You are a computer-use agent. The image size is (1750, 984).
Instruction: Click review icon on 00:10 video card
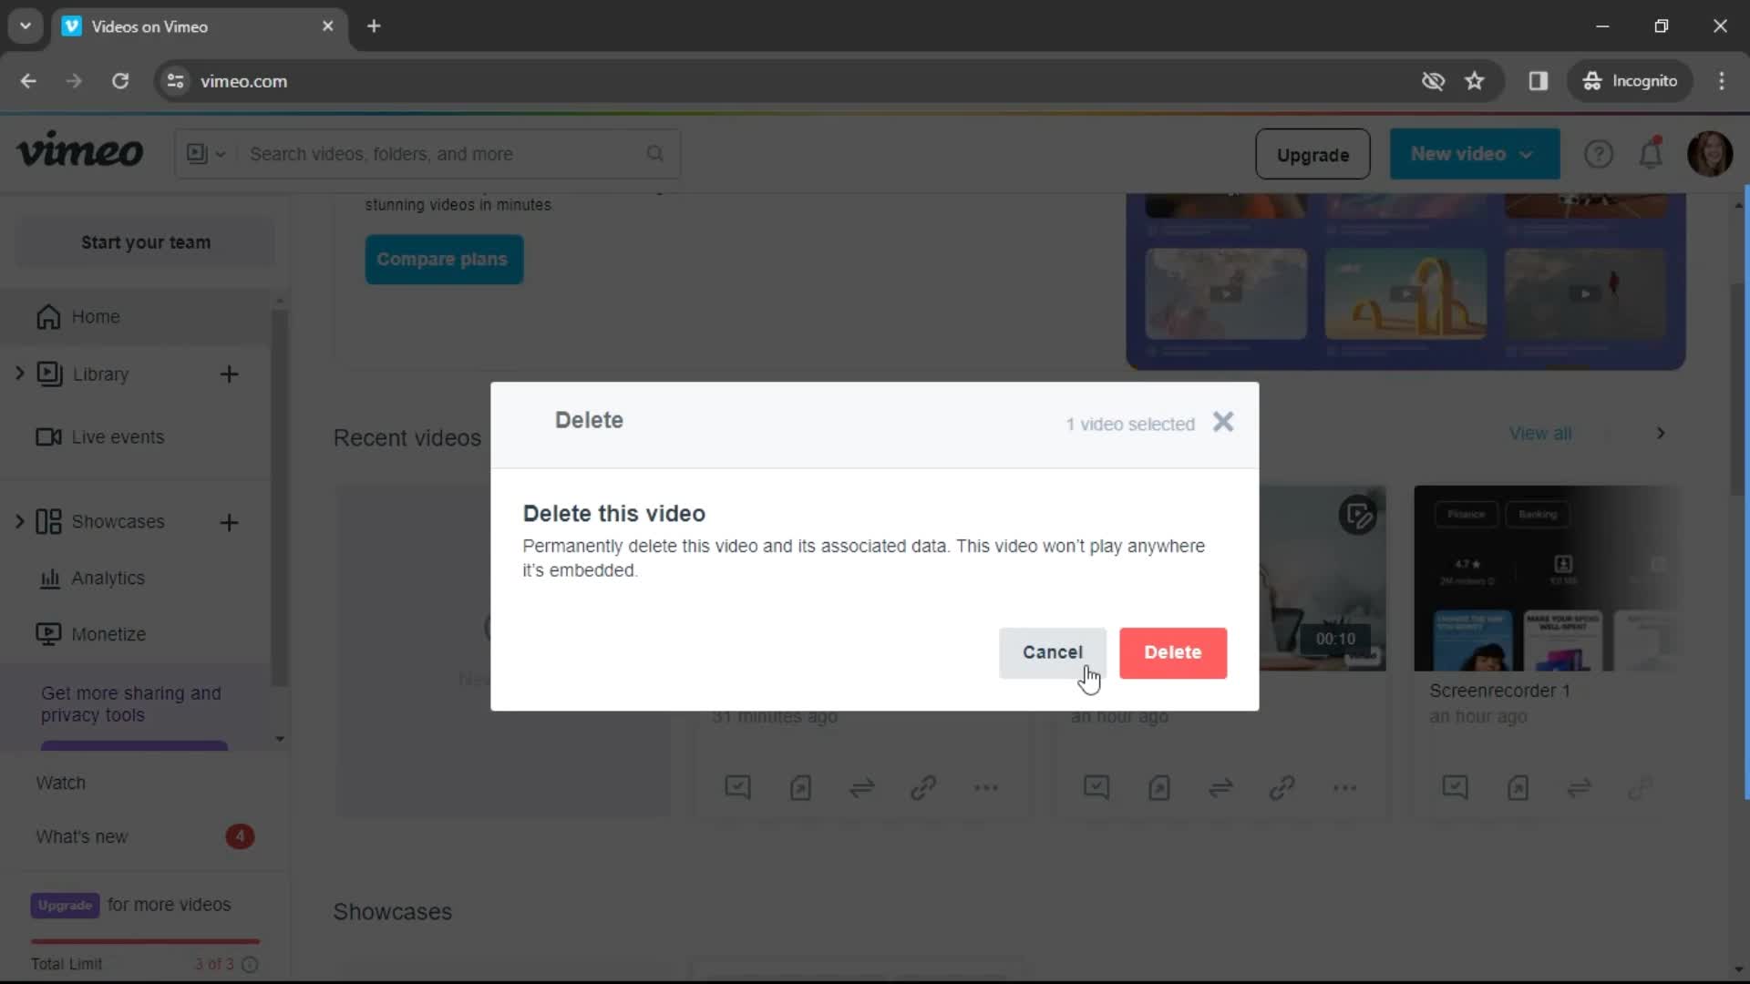(x=1096, y=788)
